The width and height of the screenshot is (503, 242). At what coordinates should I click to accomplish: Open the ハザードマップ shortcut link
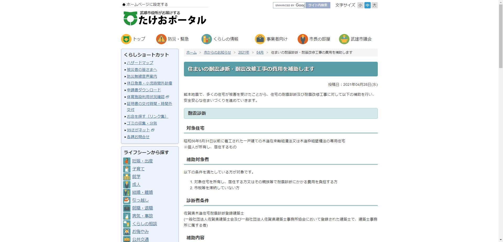[140, 63]
